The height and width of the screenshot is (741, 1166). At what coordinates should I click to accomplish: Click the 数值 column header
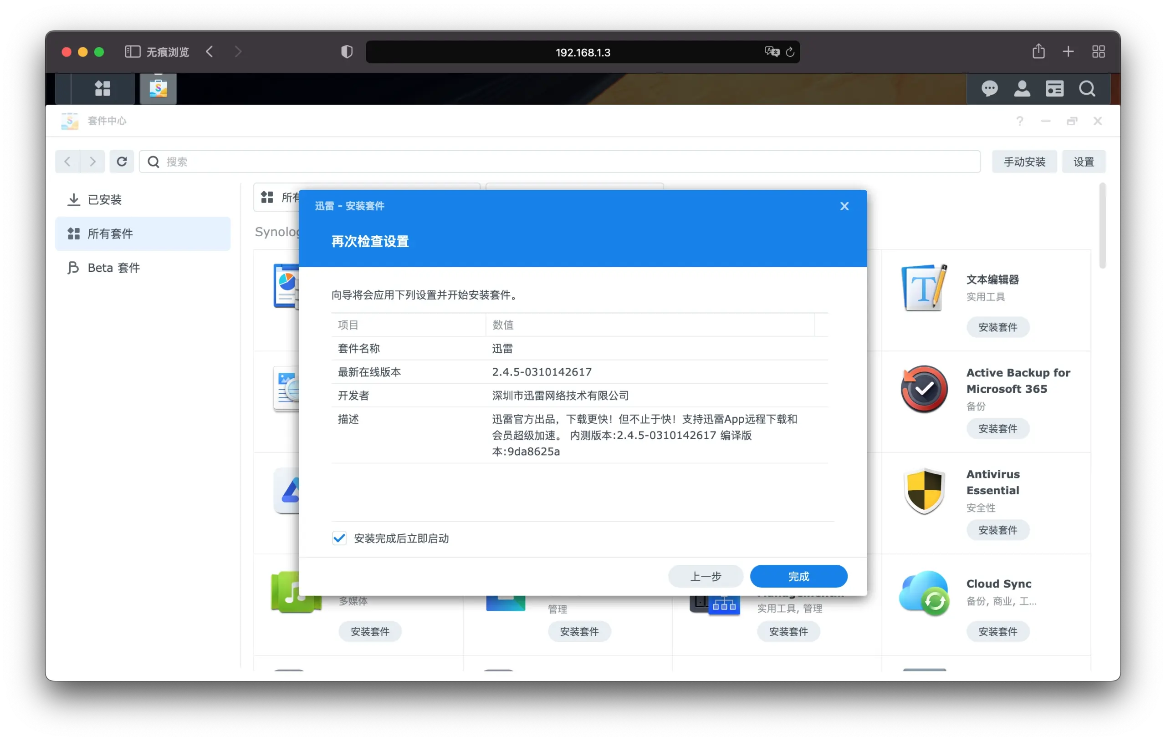tap(650, 325)
